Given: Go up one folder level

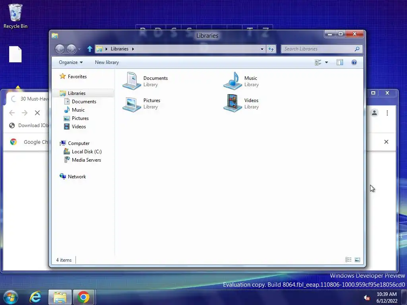Looking at the screenshot, I should 89,49.
